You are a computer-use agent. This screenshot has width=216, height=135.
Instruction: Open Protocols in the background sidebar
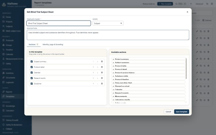(x=10, y=40)
